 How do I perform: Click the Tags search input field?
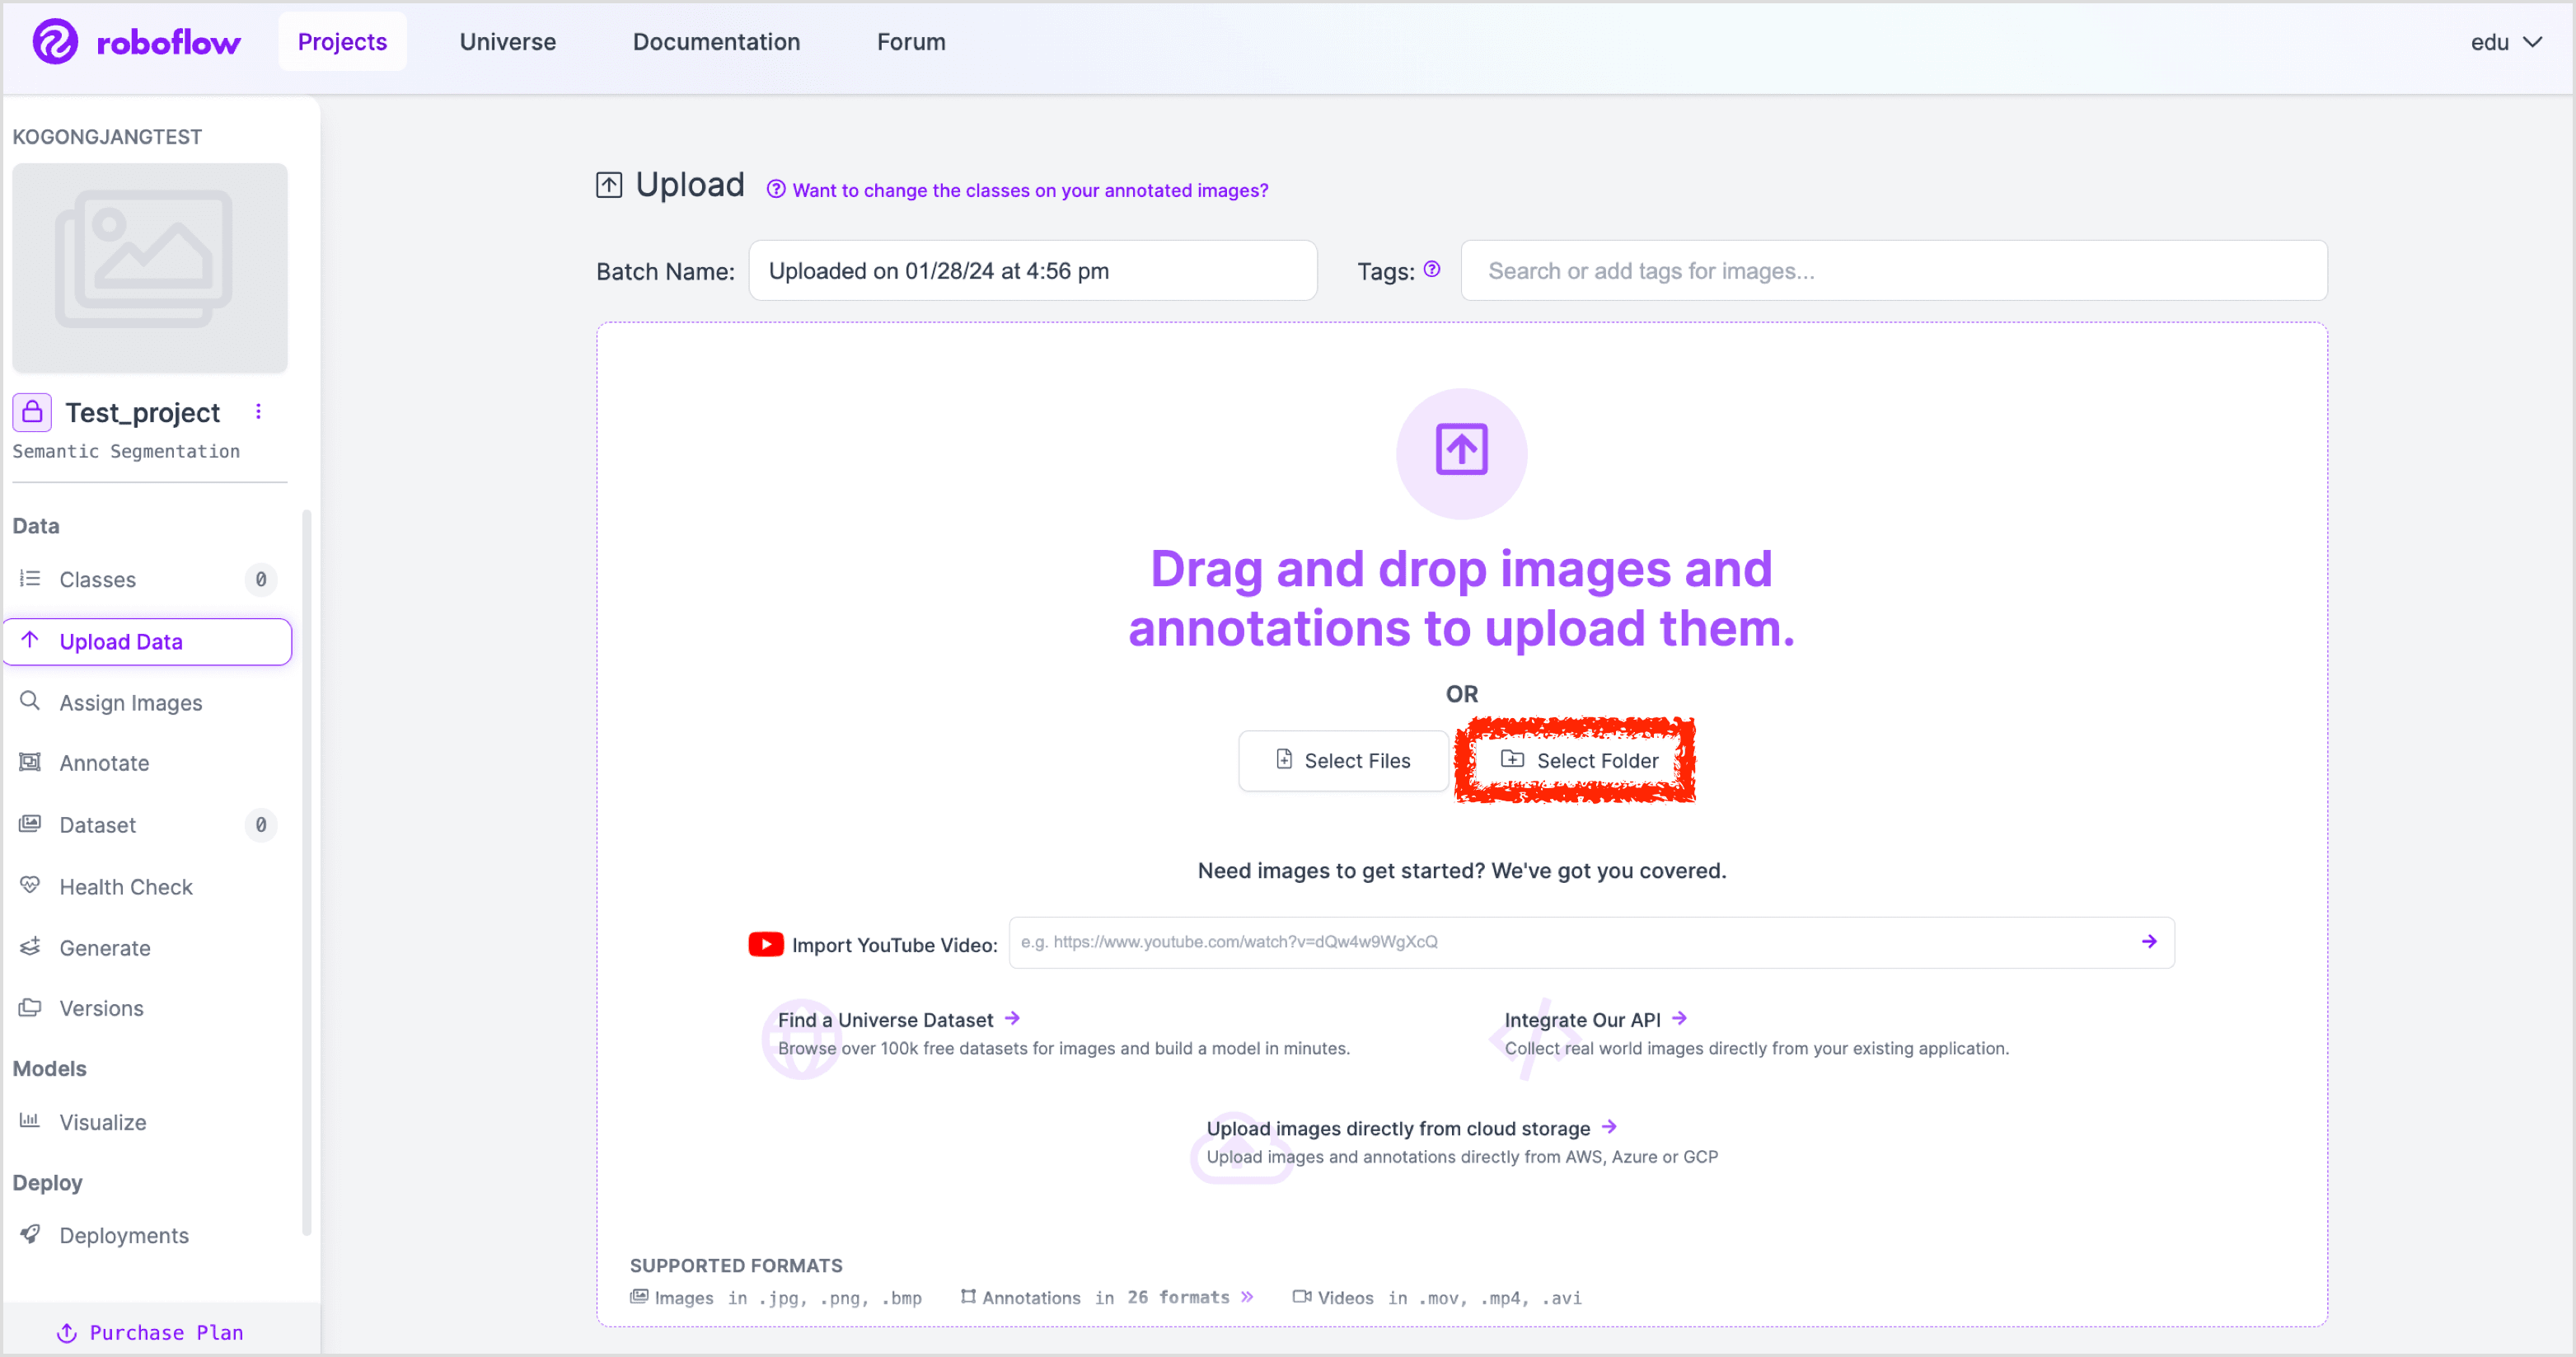click(x=1895, y=271)
